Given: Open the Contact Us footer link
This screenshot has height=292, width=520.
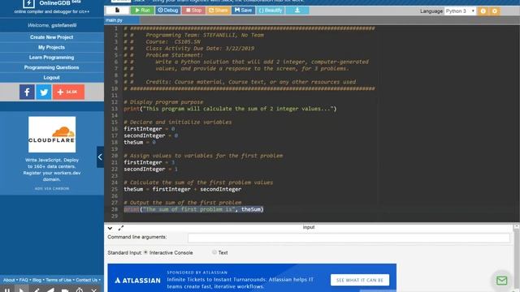Looking at the screenshot, I should tap(87, 280).
